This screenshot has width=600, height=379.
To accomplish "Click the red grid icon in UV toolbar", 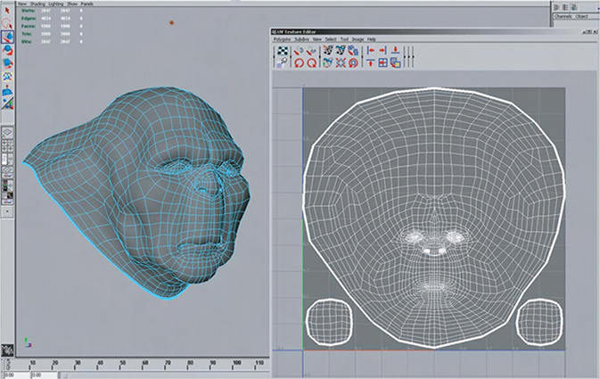I will pyautogui.click(x=383, y=63).
